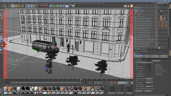Activate the Move tool in the top toolbar
This screenshot has height=96, width=171.
coord(13,6)
